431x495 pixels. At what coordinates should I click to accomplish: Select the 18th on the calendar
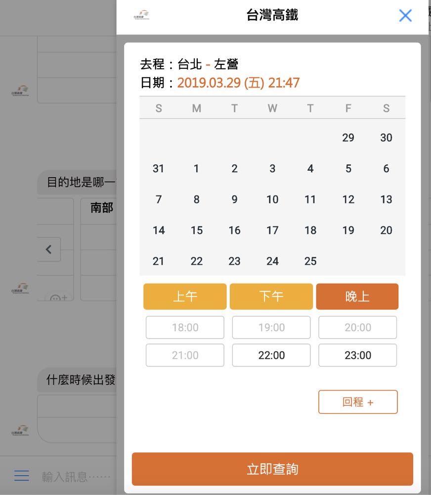tap(310, 231)
